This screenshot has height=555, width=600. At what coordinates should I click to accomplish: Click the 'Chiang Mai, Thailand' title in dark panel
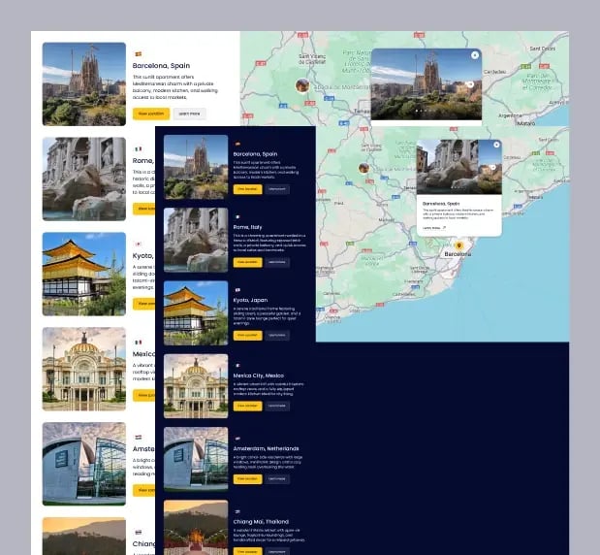pyautogui.click(x=261, y=522)
